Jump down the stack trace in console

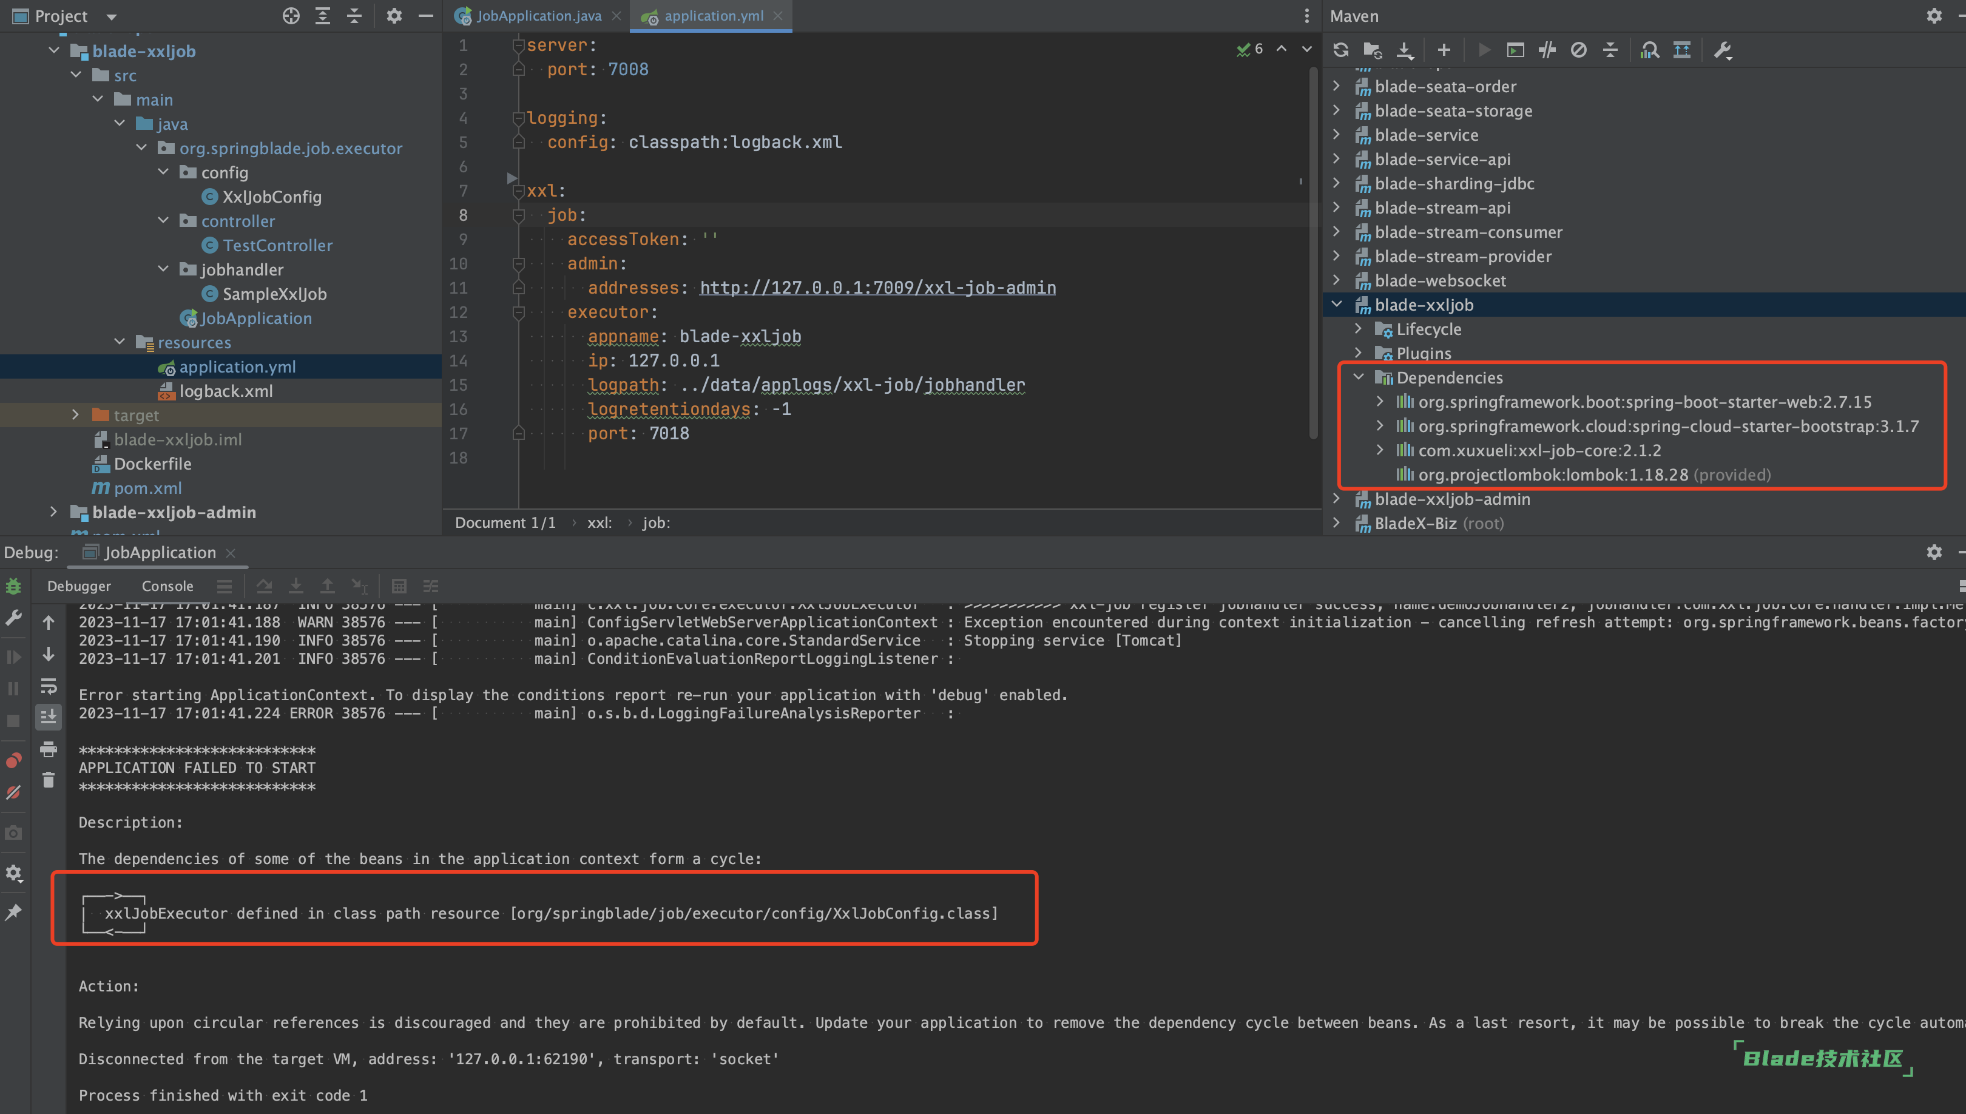(x=48, y=654)
